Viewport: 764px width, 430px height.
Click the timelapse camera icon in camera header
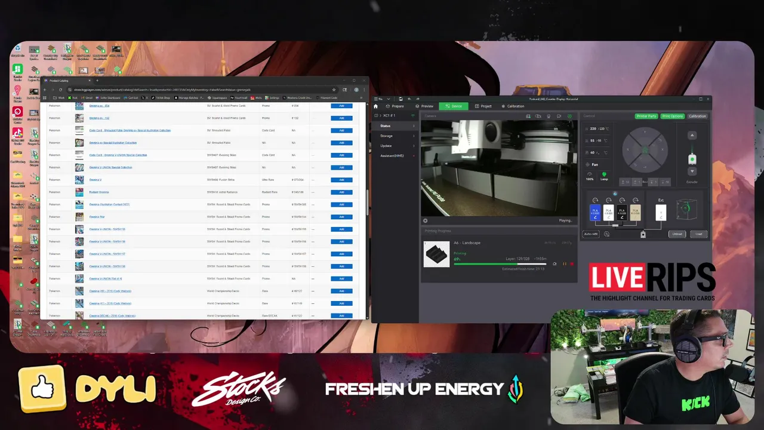coord(538,116)
